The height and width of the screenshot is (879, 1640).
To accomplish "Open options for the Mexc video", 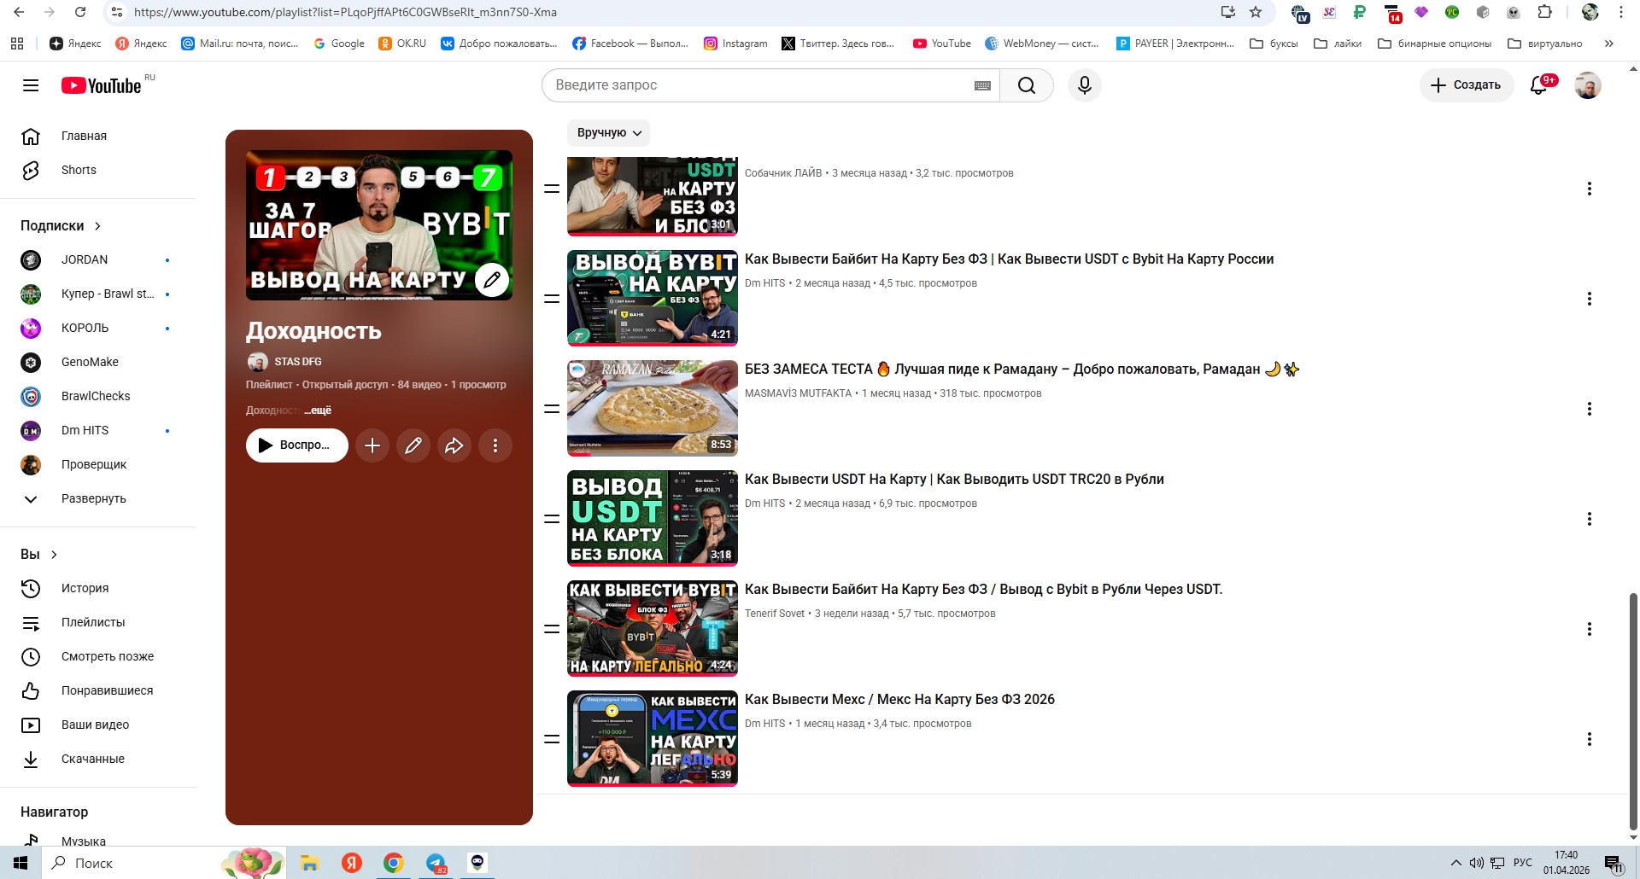I will (1590, 739).
